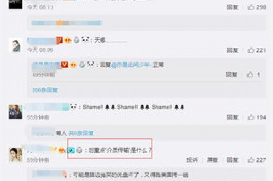
Task: Expand the replies link next to 等人
Action: (x=81, y=133)
